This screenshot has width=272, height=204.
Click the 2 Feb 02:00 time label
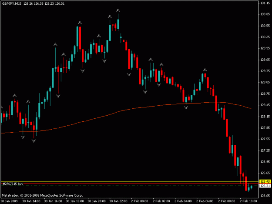[161, 201]
